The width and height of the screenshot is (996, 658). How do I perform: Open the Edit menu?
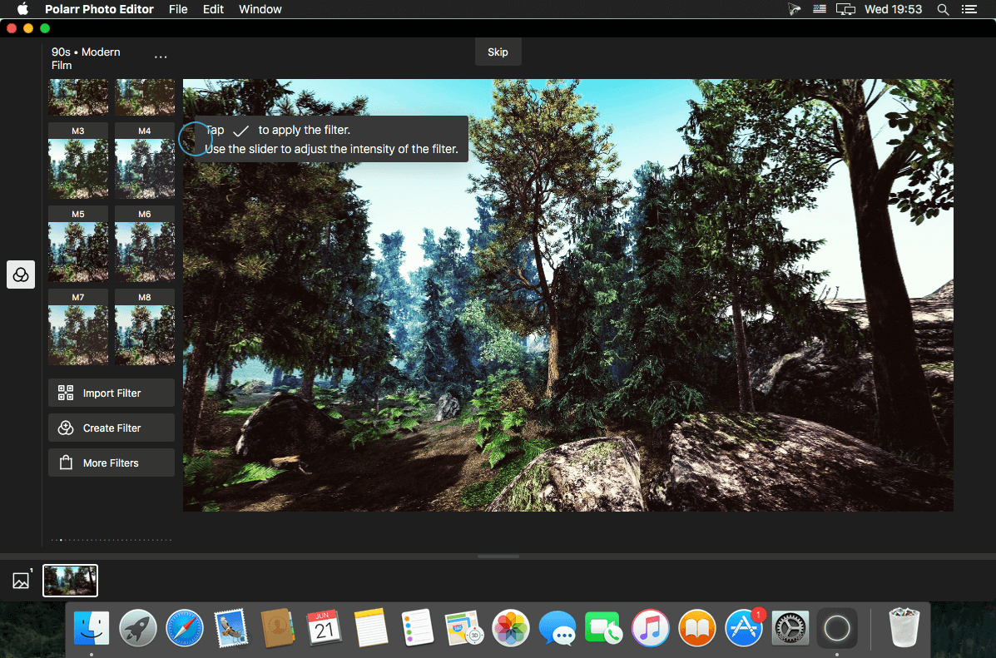213,9
